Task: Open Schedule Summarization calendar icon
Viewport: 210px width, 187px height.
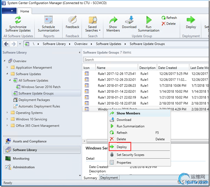Action: click(x=48, y=20)
